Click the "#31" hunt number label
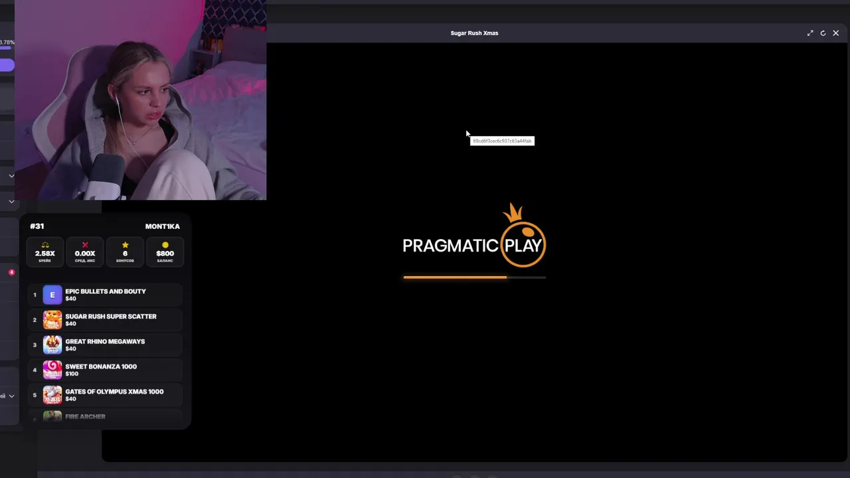Viewport: 850px width, 478px height. (37, 226)
